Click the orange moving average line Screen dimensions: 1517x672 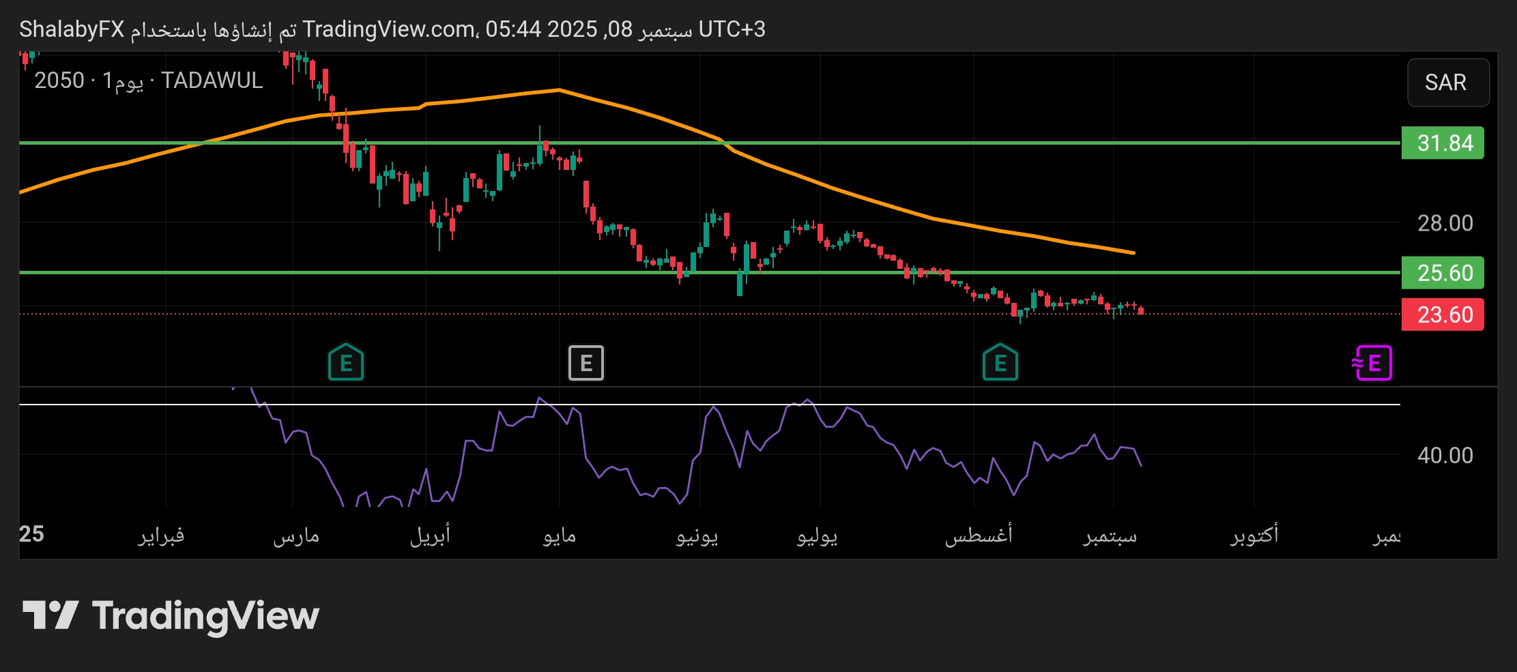pos(819,183)
